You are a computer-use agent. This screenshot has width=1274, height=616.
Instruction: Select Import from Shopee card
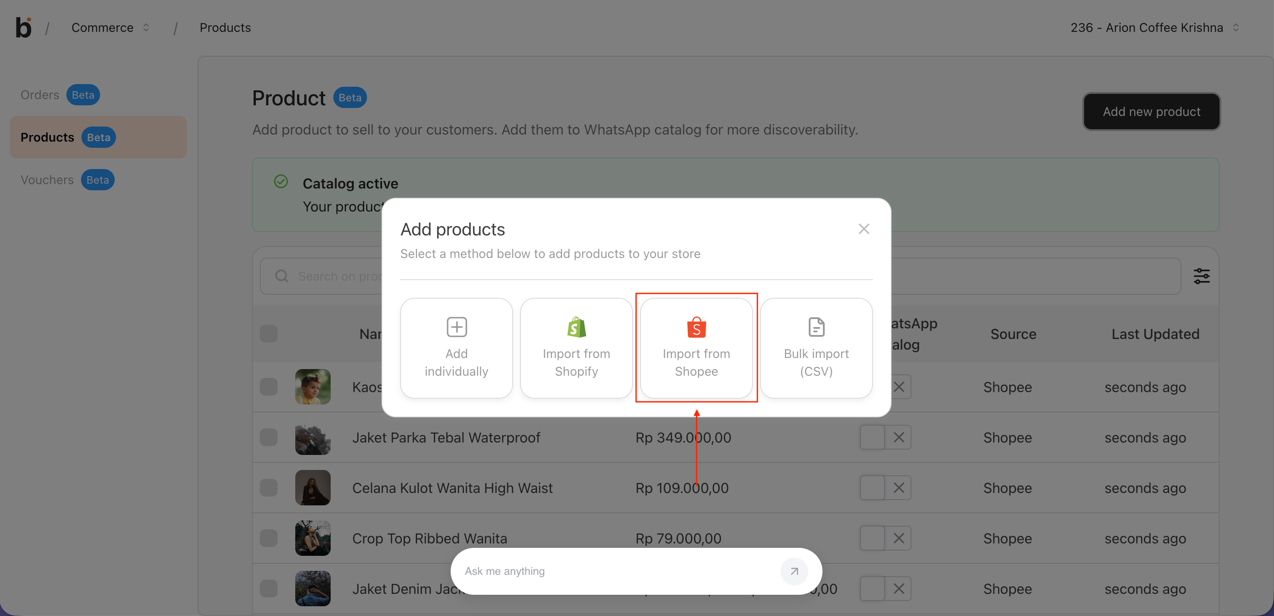(x=696, y=348)
